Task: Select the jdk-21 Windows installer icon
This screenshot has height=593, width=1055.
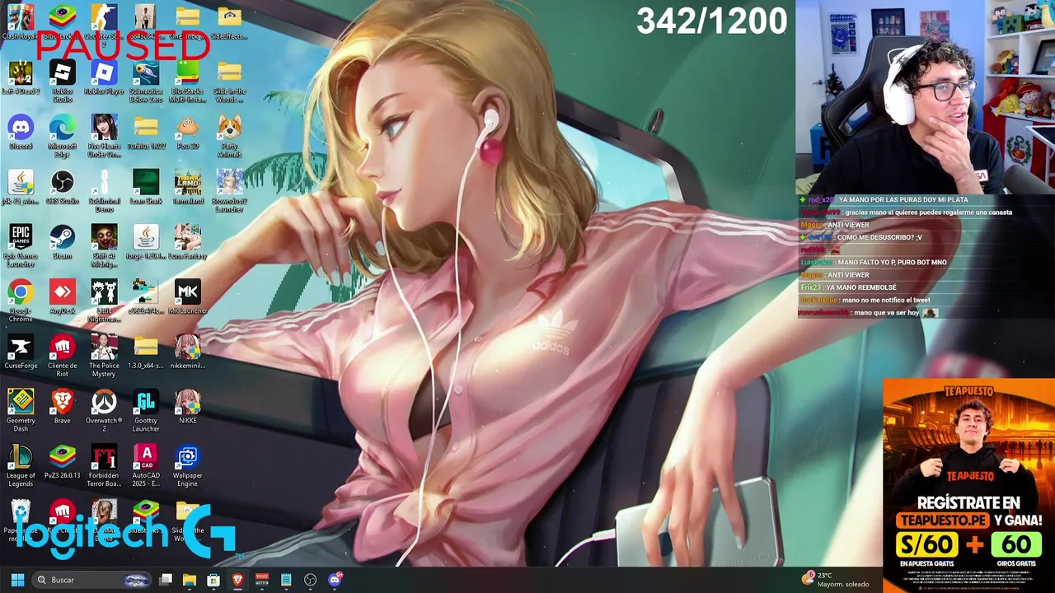Action: coord(21,188)
